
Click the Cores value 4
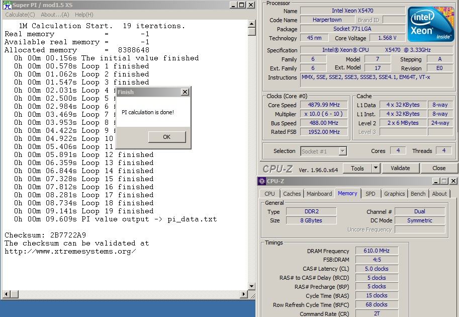coord(398,150)
